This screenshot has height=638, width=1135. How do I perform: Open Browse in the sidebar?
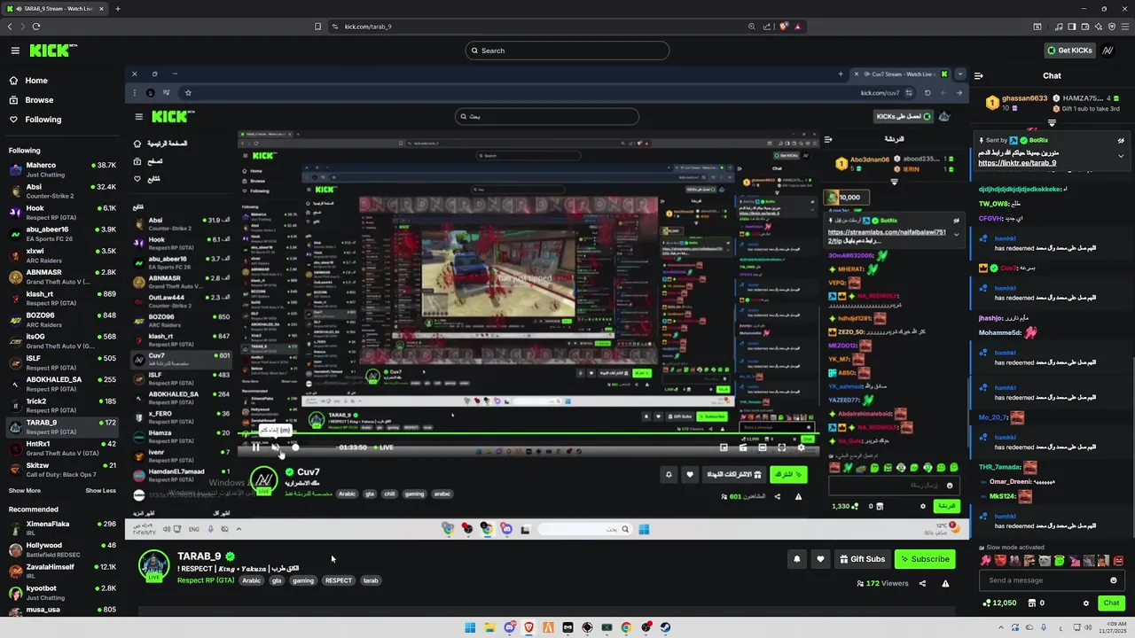39,100
